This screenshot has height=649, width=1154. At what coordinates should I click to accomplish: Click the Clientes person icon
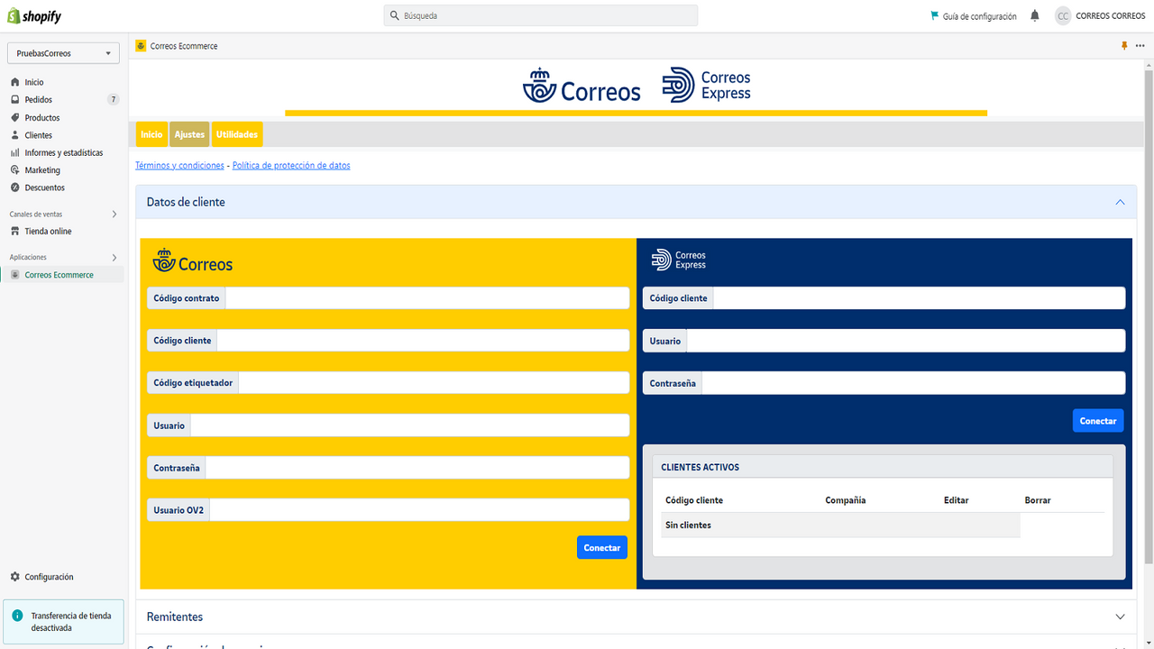point(15,135)
